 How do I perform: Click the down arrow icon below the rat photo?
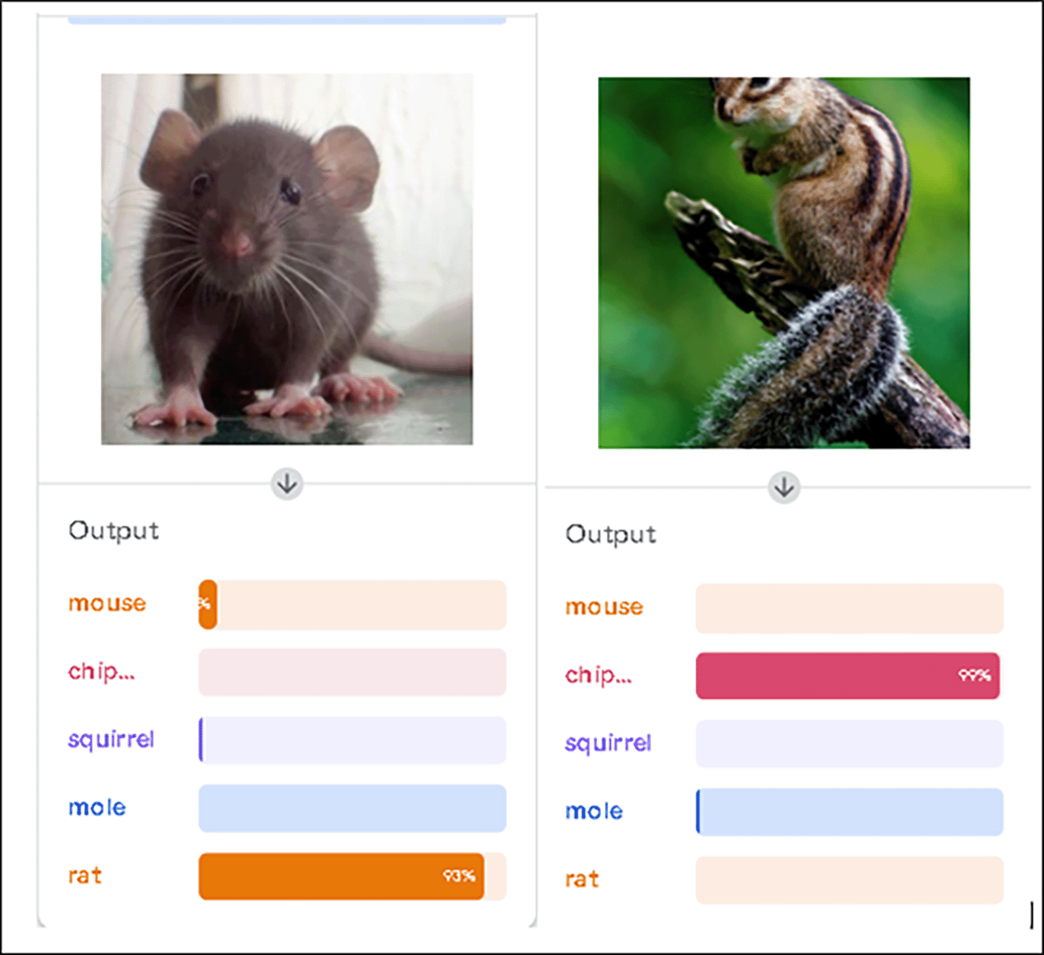[287, 485]
